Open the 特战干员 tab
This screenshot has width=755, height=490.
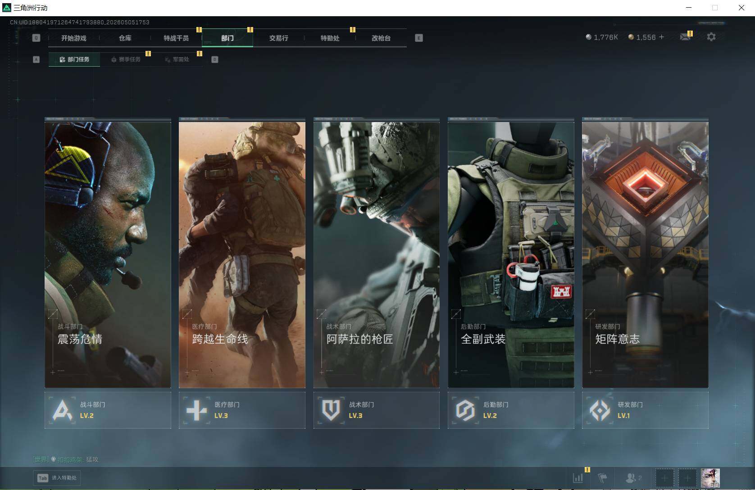click(x=176, y=38)
